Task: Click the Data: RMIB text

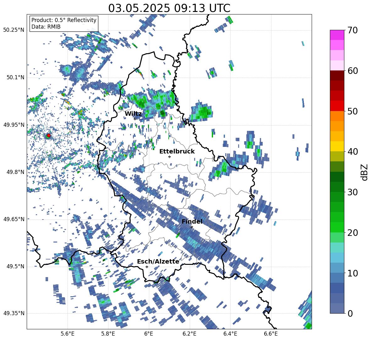Action: pyautogui.click(x=46, y=27)
